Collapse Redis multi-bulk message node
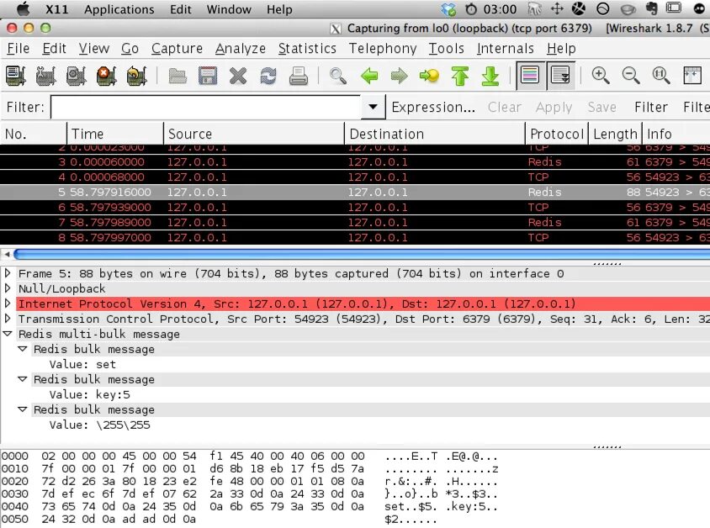 (x=8, y=334)
